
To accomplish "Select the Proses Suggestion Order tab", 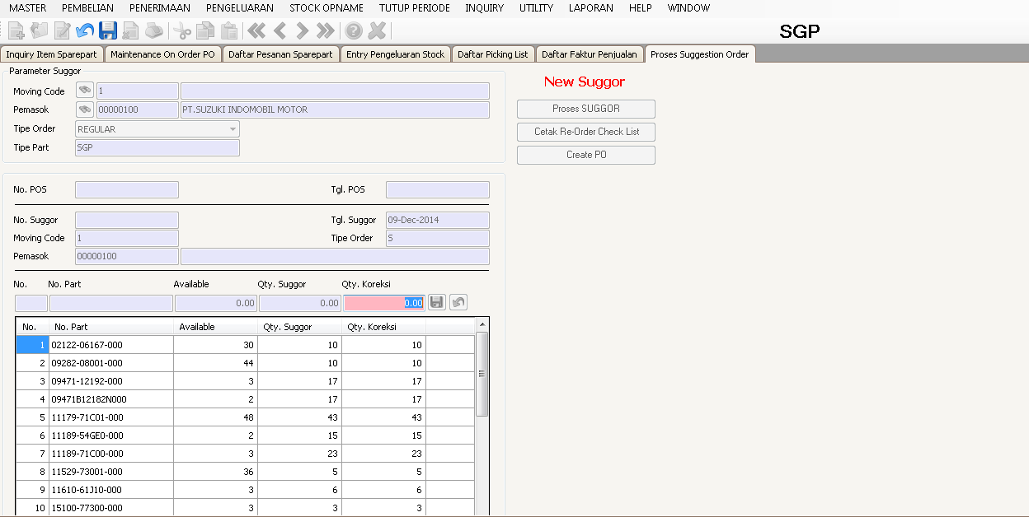I will (x=700, y=54).
